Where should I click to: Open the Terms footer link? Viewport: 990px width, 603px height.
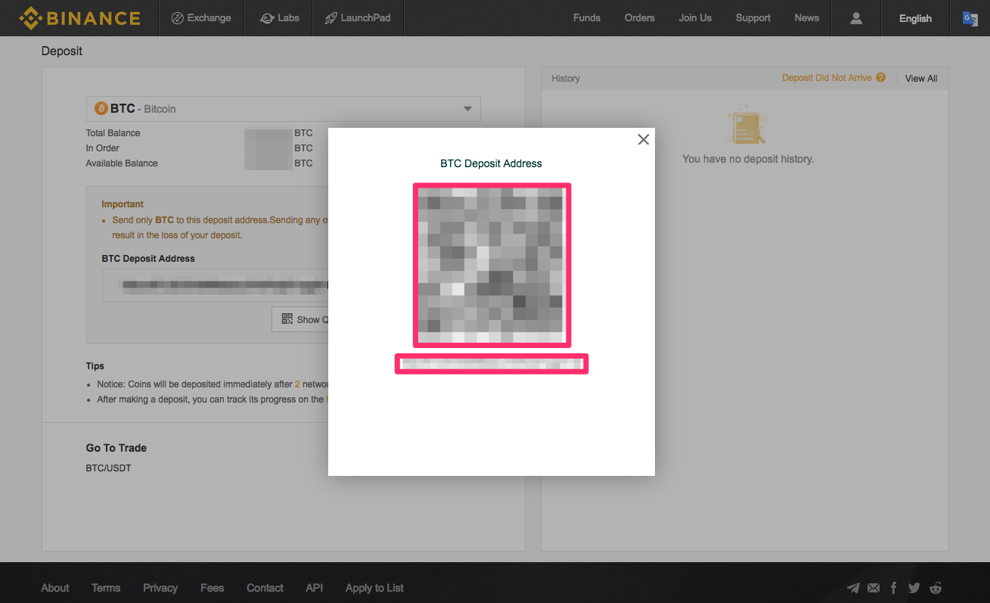tap(106, 588)
